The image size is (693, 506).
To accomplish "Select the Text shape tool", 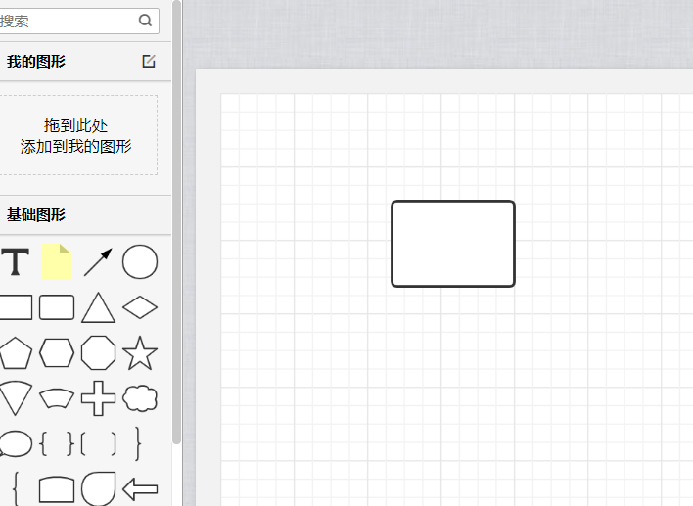I will pos(15,262).
